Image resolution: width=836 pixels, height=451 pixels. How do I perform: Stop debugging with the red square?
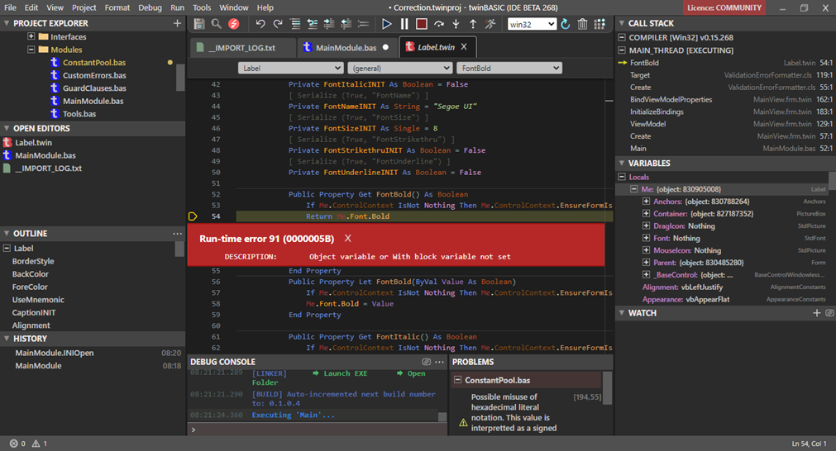(421, 24)
